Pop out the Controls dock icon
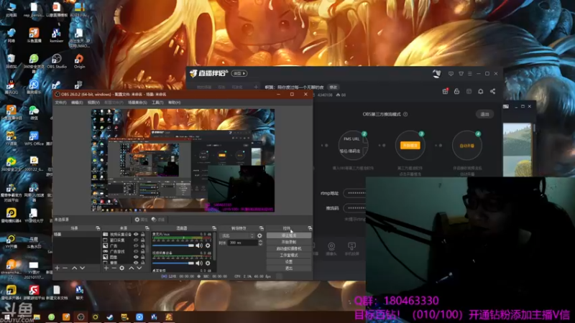The height and width of the screenshot is (323, 575). 310,228
